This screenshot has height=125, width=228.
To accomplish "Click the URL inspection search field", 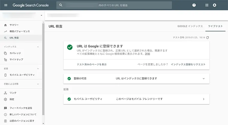I will pyautogui.click(x=114, y=5).
